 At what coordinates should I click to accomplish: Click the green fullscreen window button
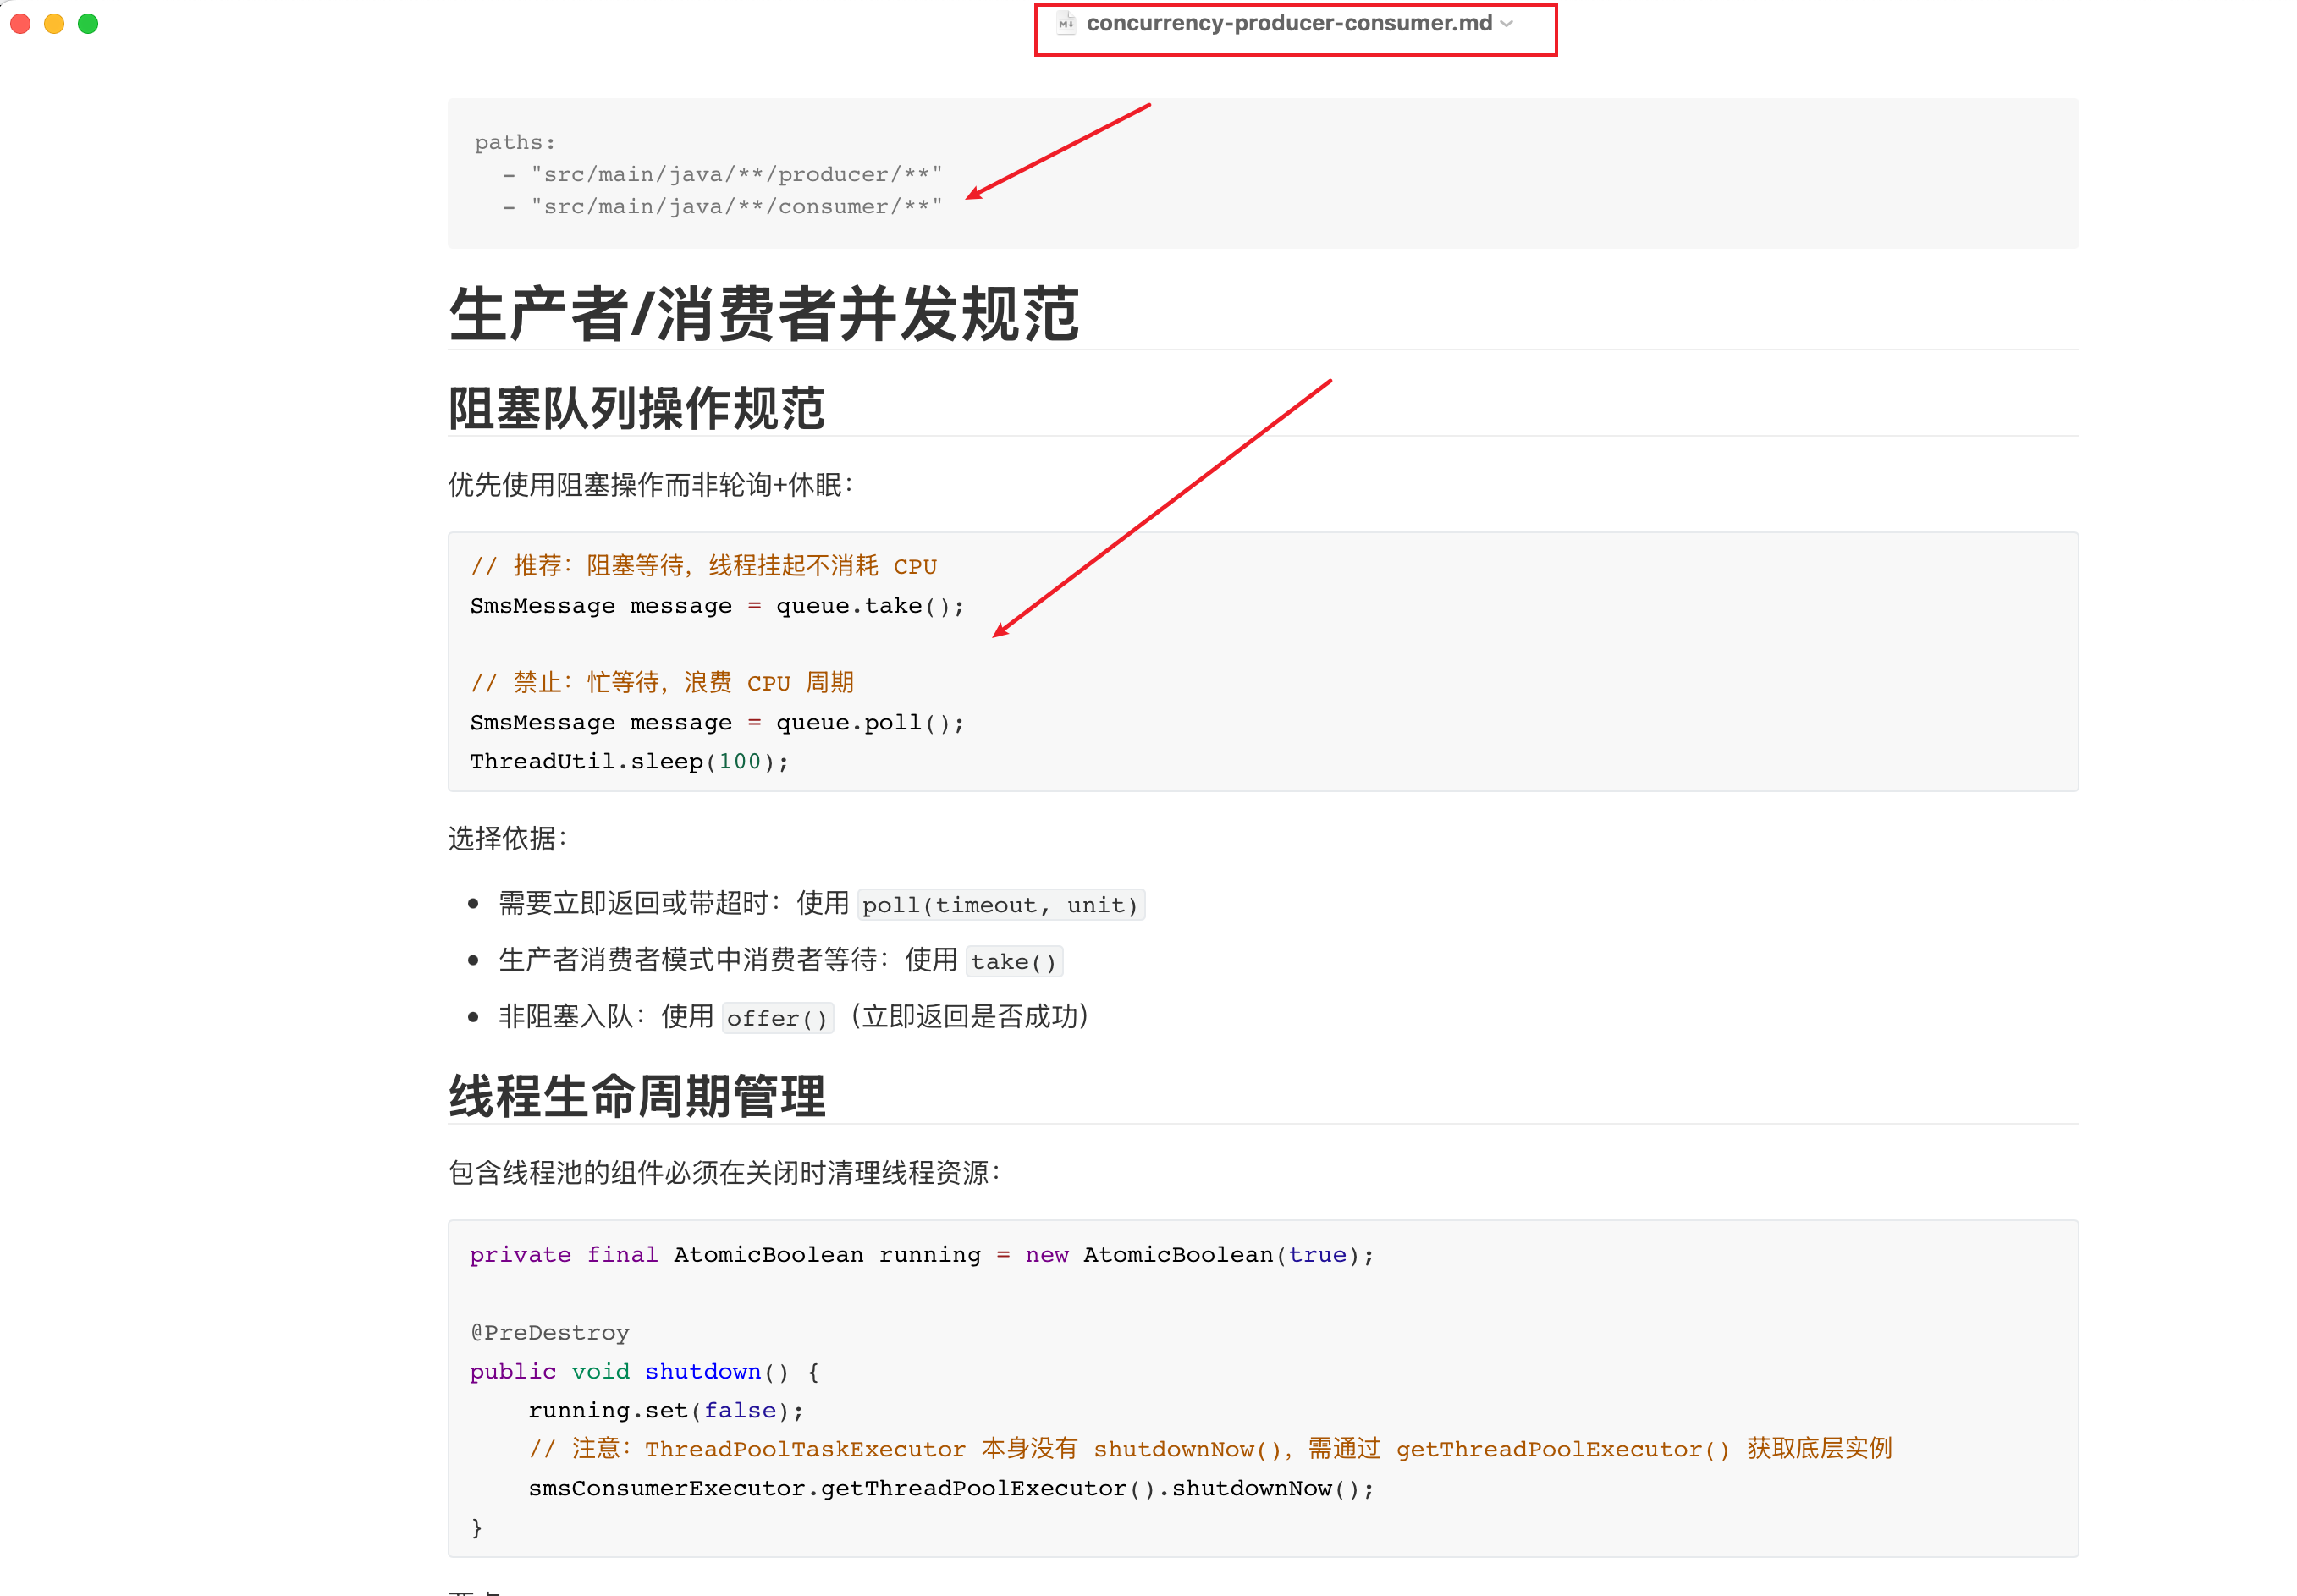pos(88,23)
